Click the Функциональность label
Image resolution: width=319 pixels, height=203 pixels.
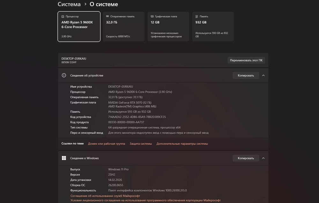tap(83, 190)
